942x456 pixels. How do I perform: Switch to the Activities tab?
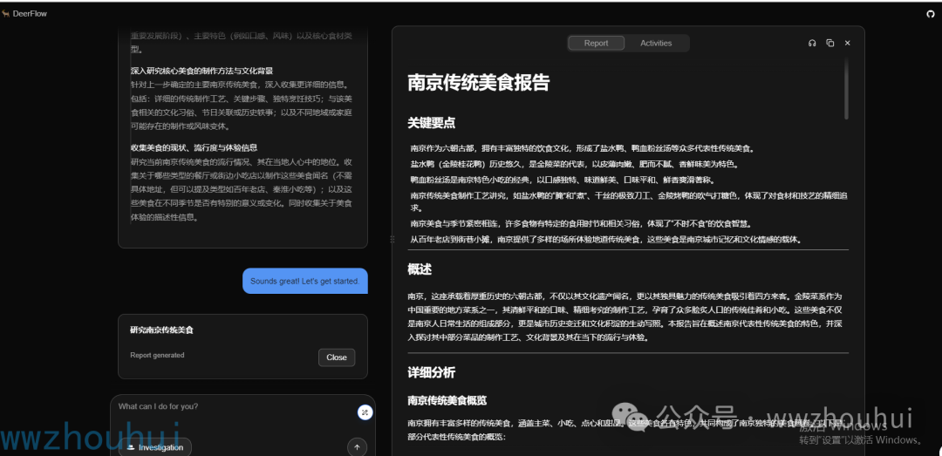click(x=656, y=44)
